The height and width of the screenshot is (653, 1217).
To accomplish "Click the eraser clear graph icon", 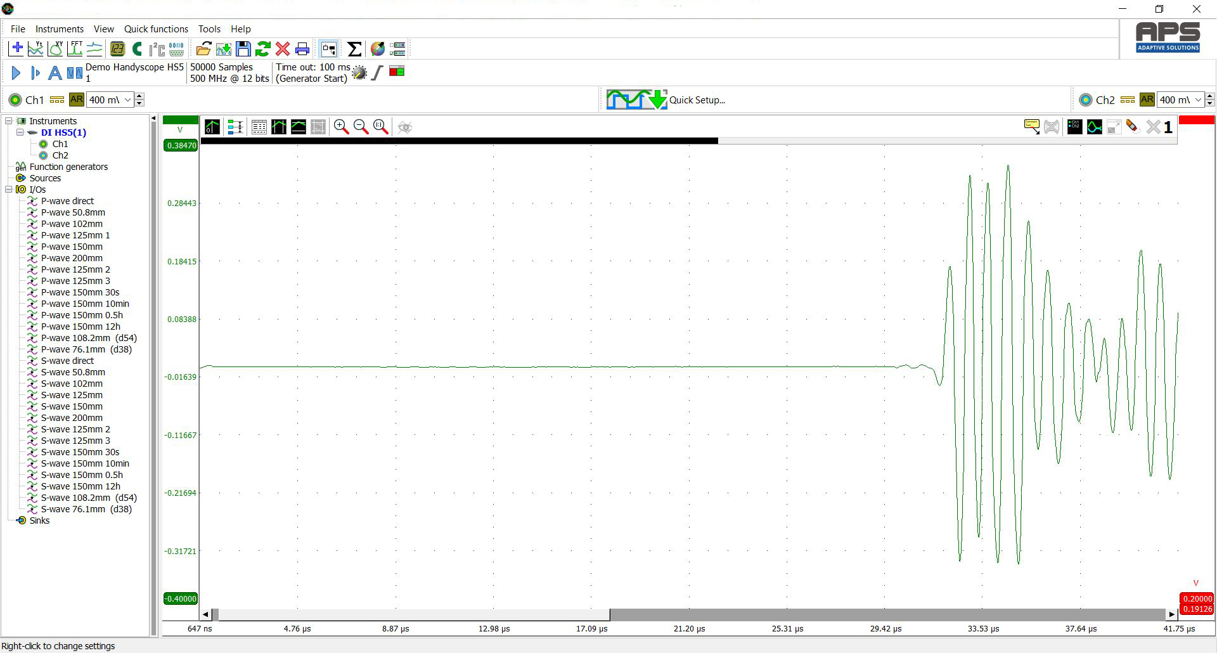I will click(1133, 127).
